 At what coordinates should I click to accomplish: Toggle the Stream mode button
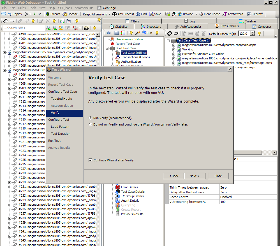(53, 14)
